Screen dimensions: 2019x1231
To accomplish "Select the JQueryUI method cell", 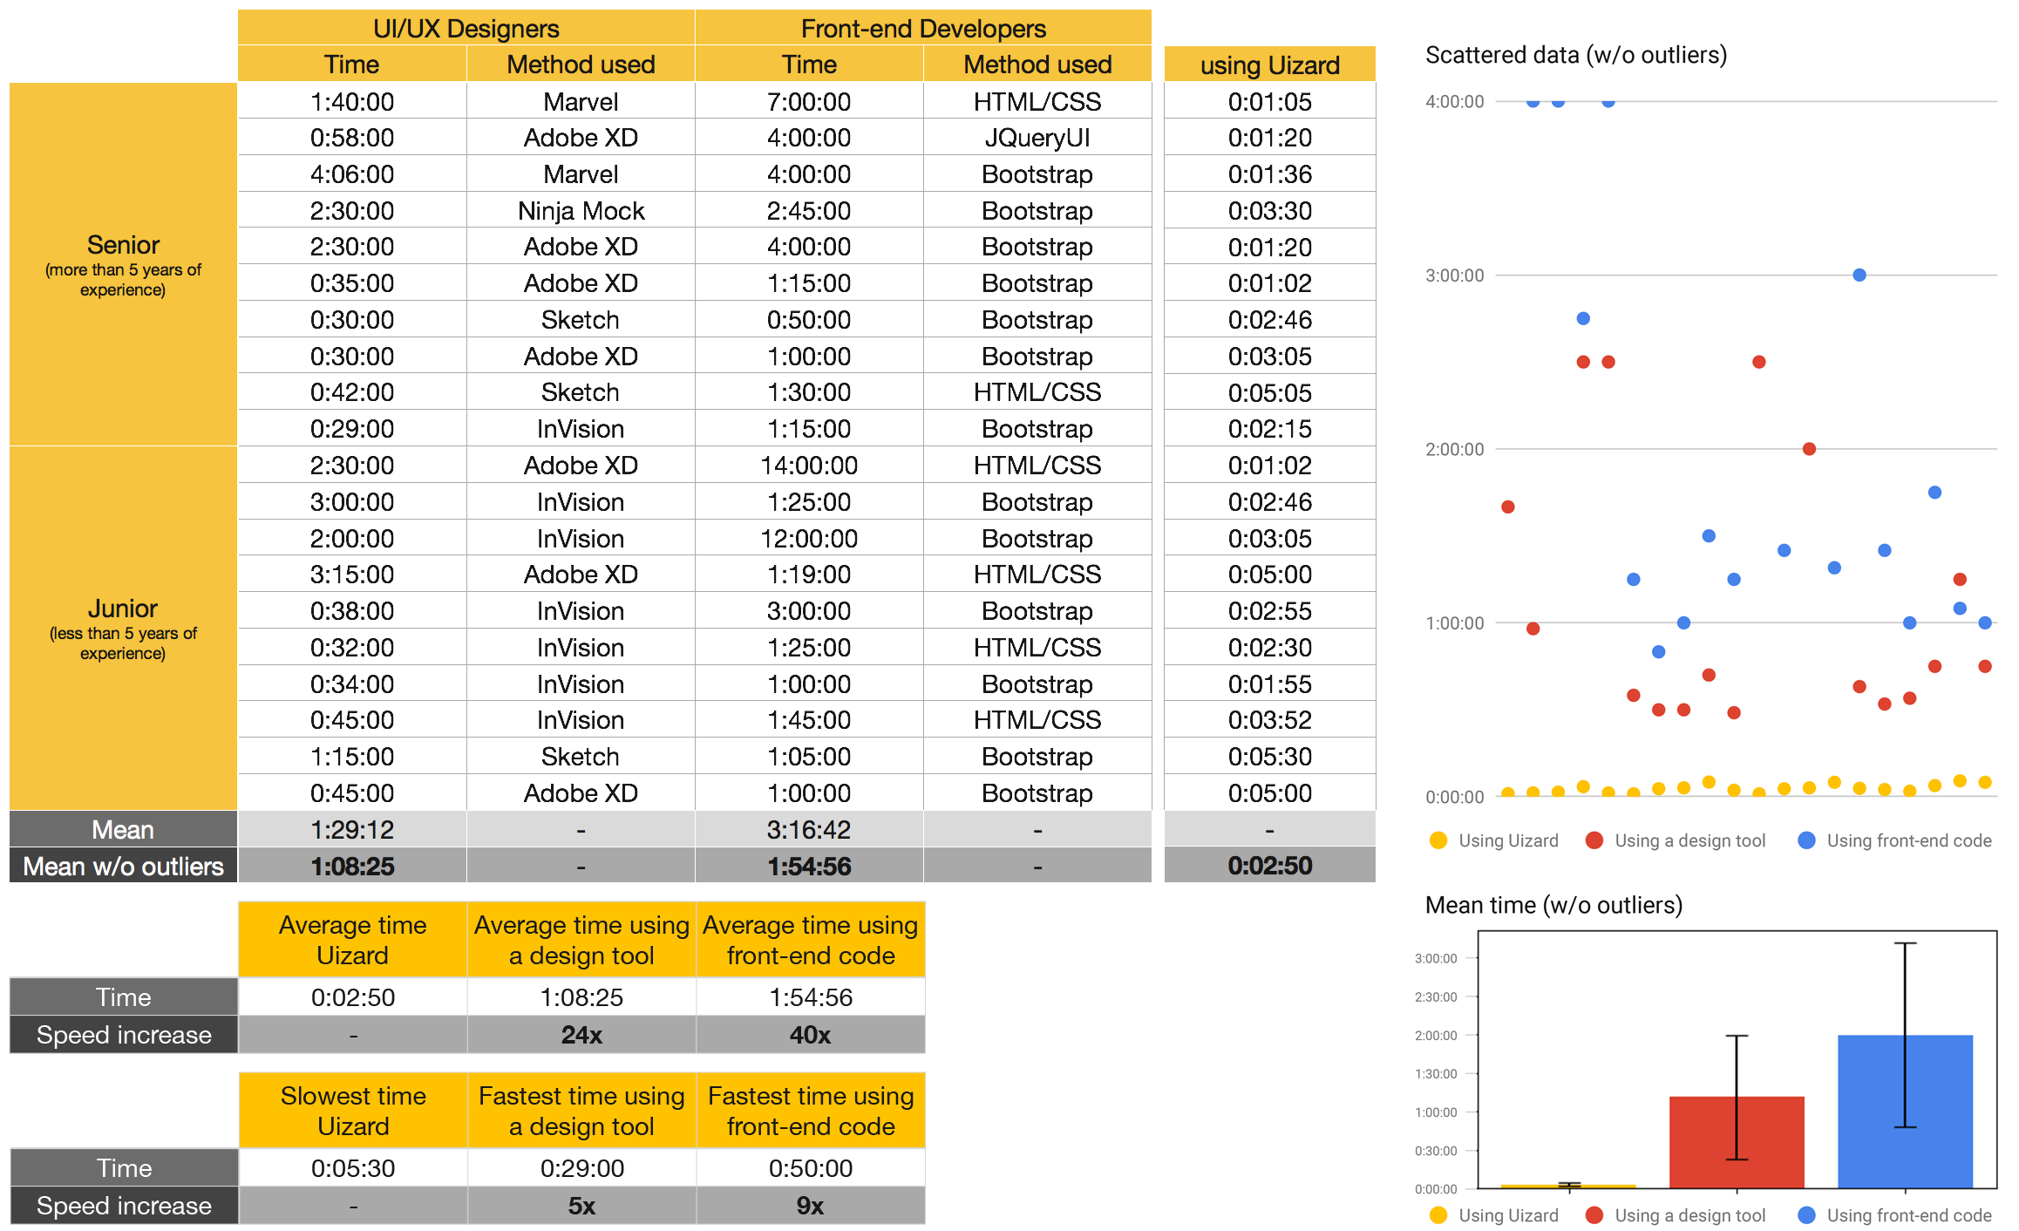I will [1037, 138].
